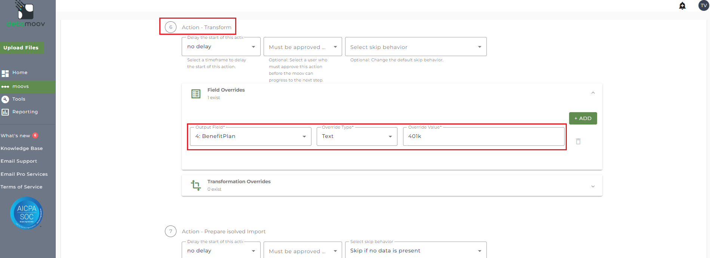The height and width of the screenshot is (258, 710).
Task: Click the Override Value field containing 401k
Action: pos(483,136)
